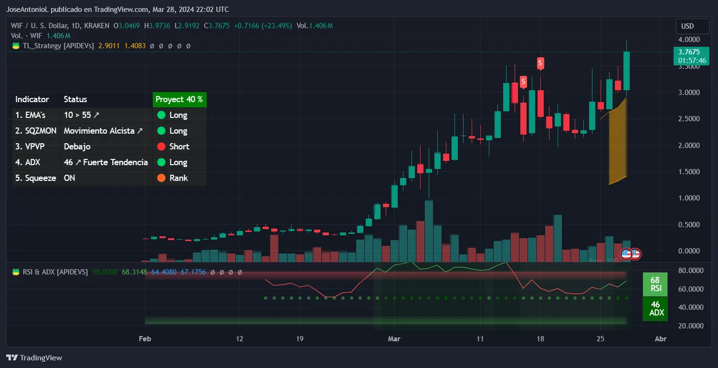Click the orange projection band on chart

[x=617, y=148]
